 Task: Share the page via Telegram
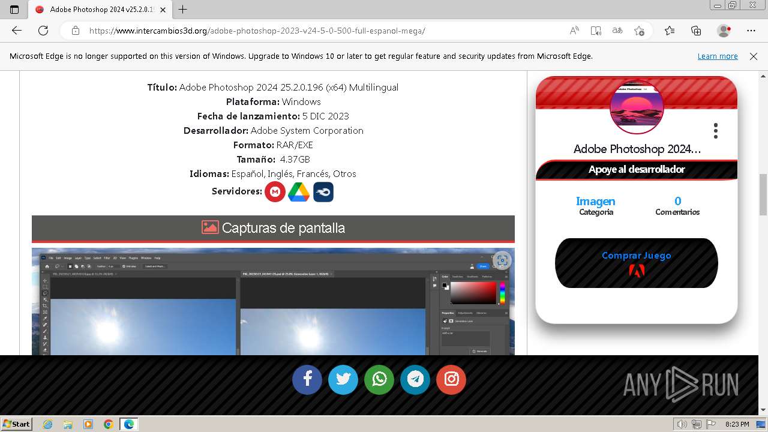click(x=415, y=379)
